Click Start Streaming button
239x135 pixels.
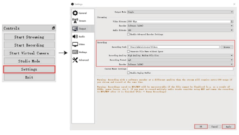[29, 37]
